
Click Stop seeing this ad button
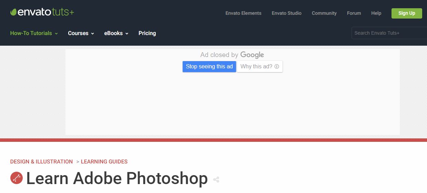[209, 67]
